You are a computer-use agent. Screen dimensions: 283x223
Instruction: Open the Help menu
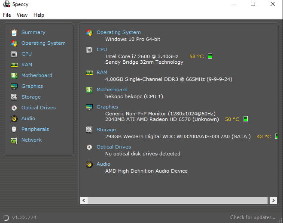pos(39,15)
